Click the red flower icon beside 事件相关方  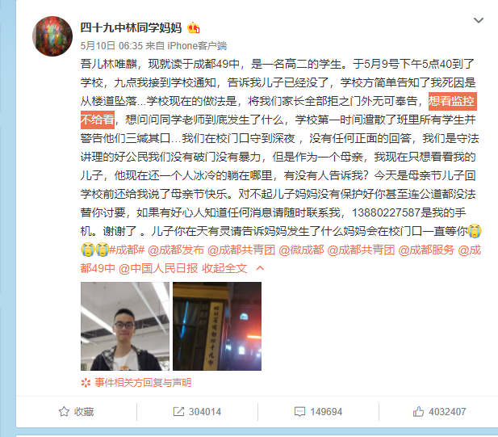click(86, 383)
